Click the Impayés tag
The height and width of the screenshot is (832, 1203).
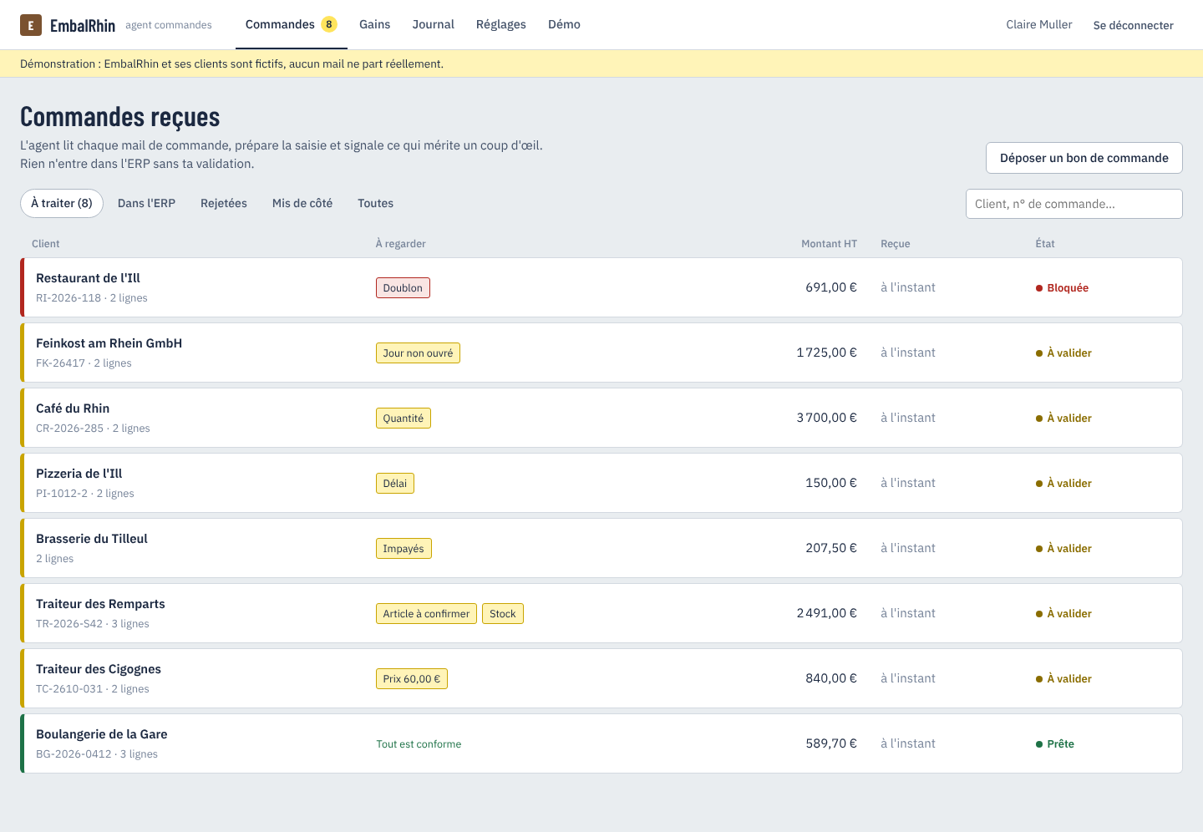404,549
